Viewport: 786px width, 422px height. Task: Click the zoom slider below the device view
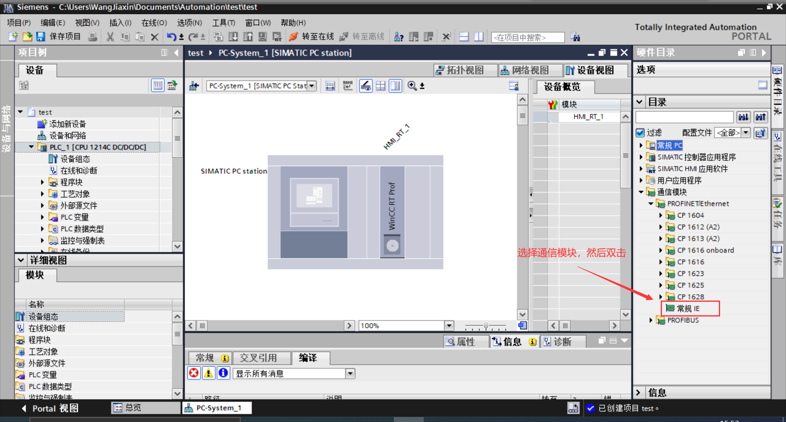[x=485, y=326]
